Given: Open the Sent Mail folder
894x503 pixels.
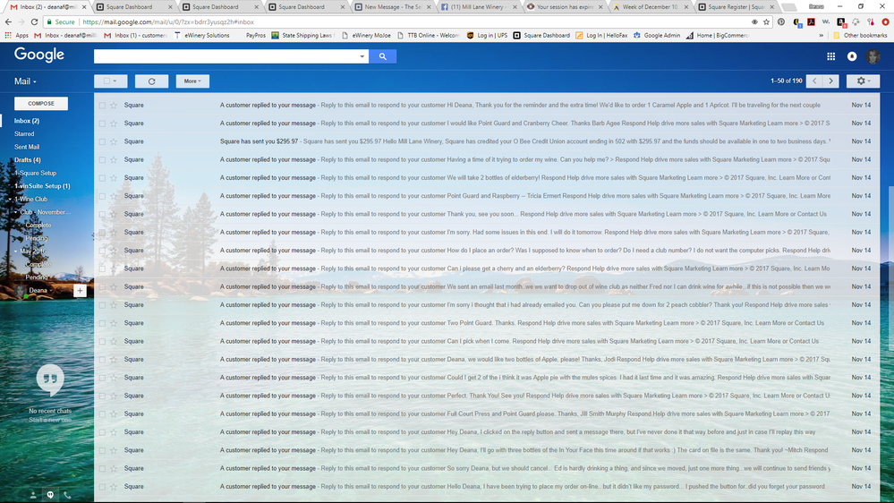Looking at the screenshot, I should pos(27,147).
